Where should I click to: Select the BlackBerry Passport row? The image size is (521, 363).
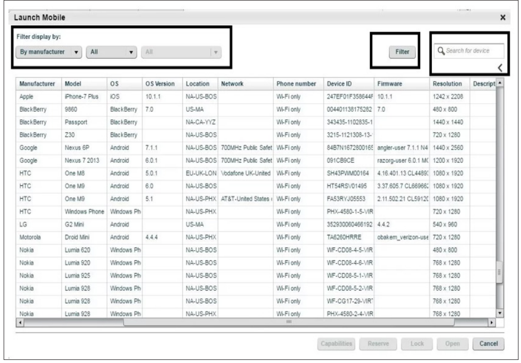(x=256, y=123)
